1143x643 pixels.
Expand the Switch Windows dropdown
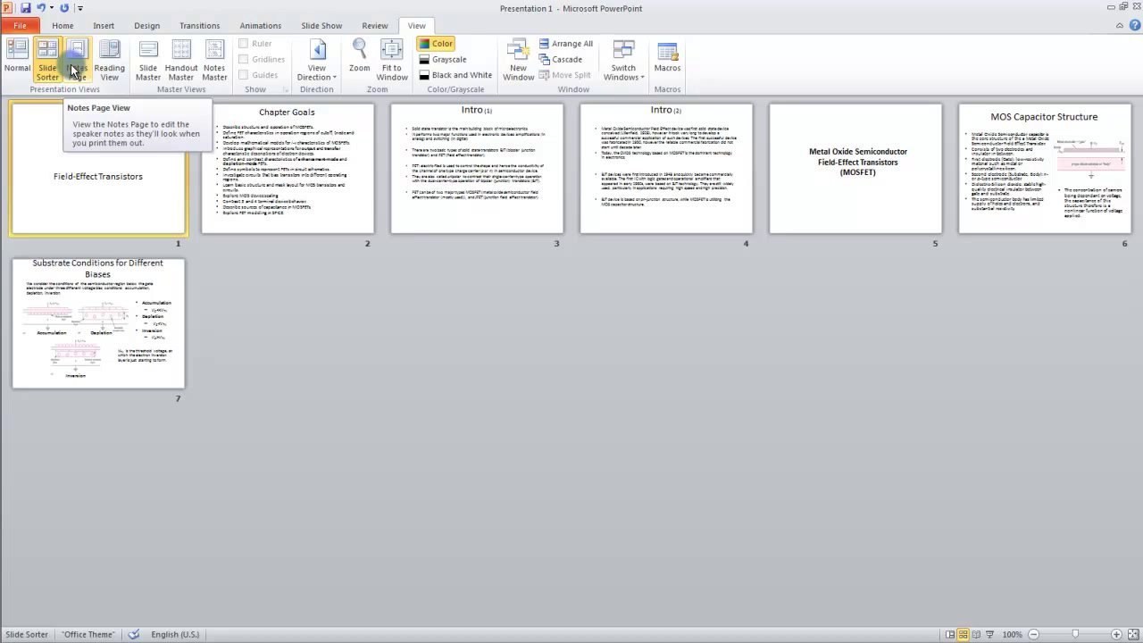pos(623,60)
